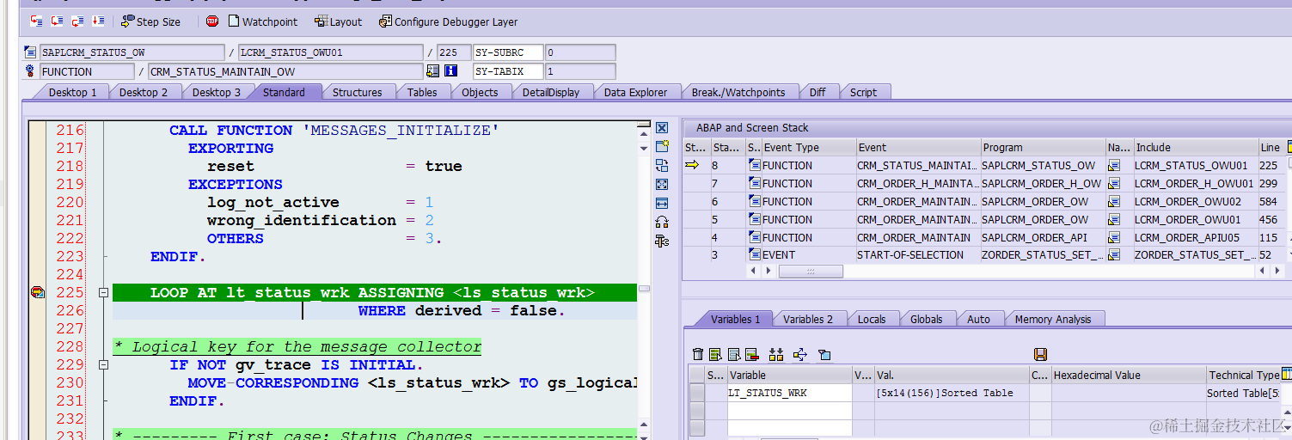The width and height of the screenshot is (1292, 440).
Task: Click the stack table horizontal scrollbar thumb
Action: coord(811,272)
